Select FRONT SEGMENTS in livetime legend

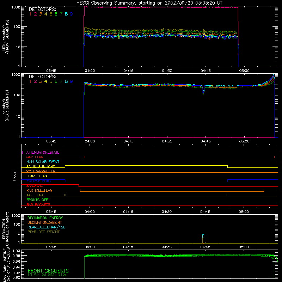[48, 271]
